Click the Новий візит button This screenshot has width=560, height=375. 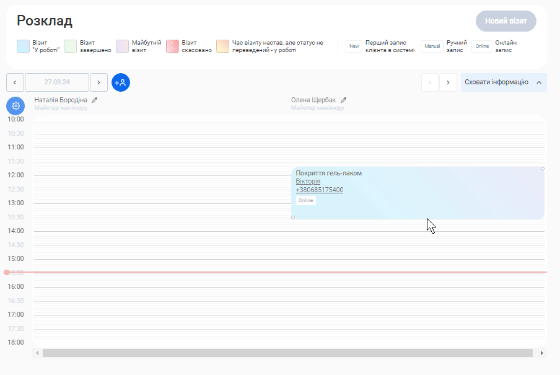(505, 21)
